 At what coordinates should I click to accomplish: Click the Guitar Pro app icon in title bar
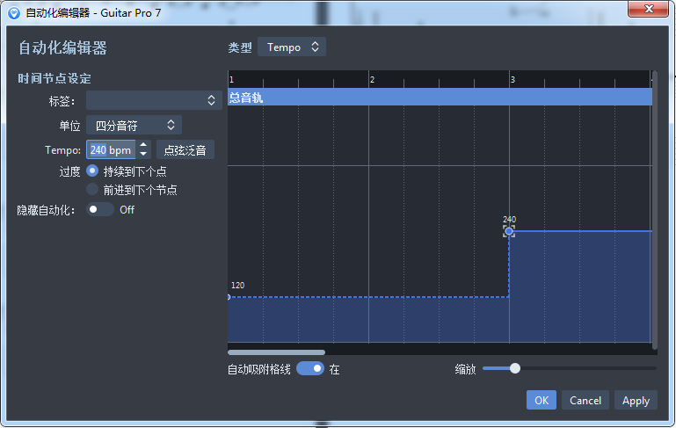pyautogui.click(x=13, y=12)
